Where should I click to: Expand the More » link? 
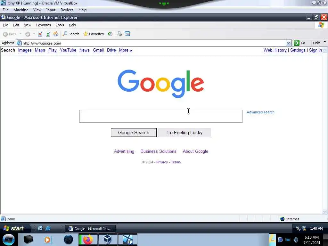pyautogui.click(x=126, y=50)
